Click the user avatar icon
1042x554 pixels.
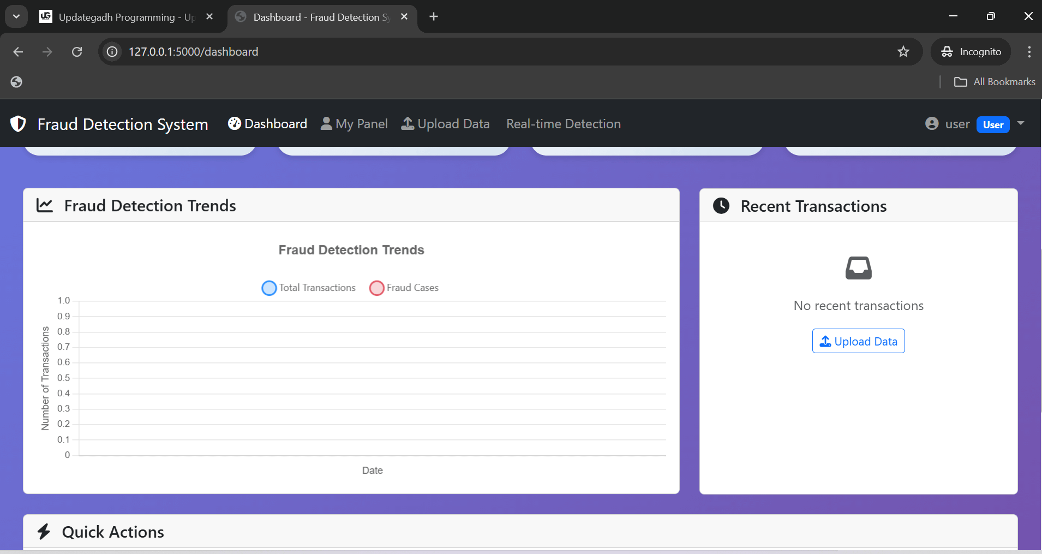pos(932,124)
